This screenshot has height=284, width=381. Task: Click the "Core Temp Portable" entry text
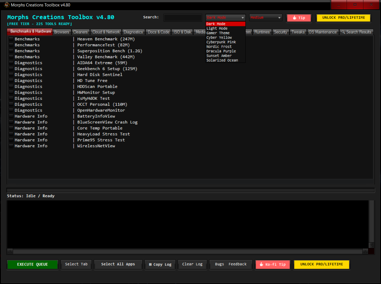click(100, 128)
